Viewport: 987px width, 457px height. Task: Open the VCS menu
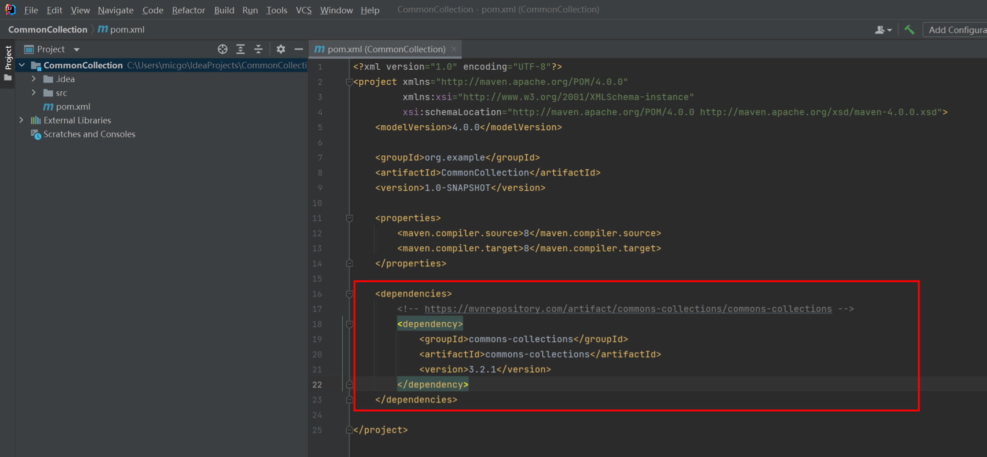[303, 10]
